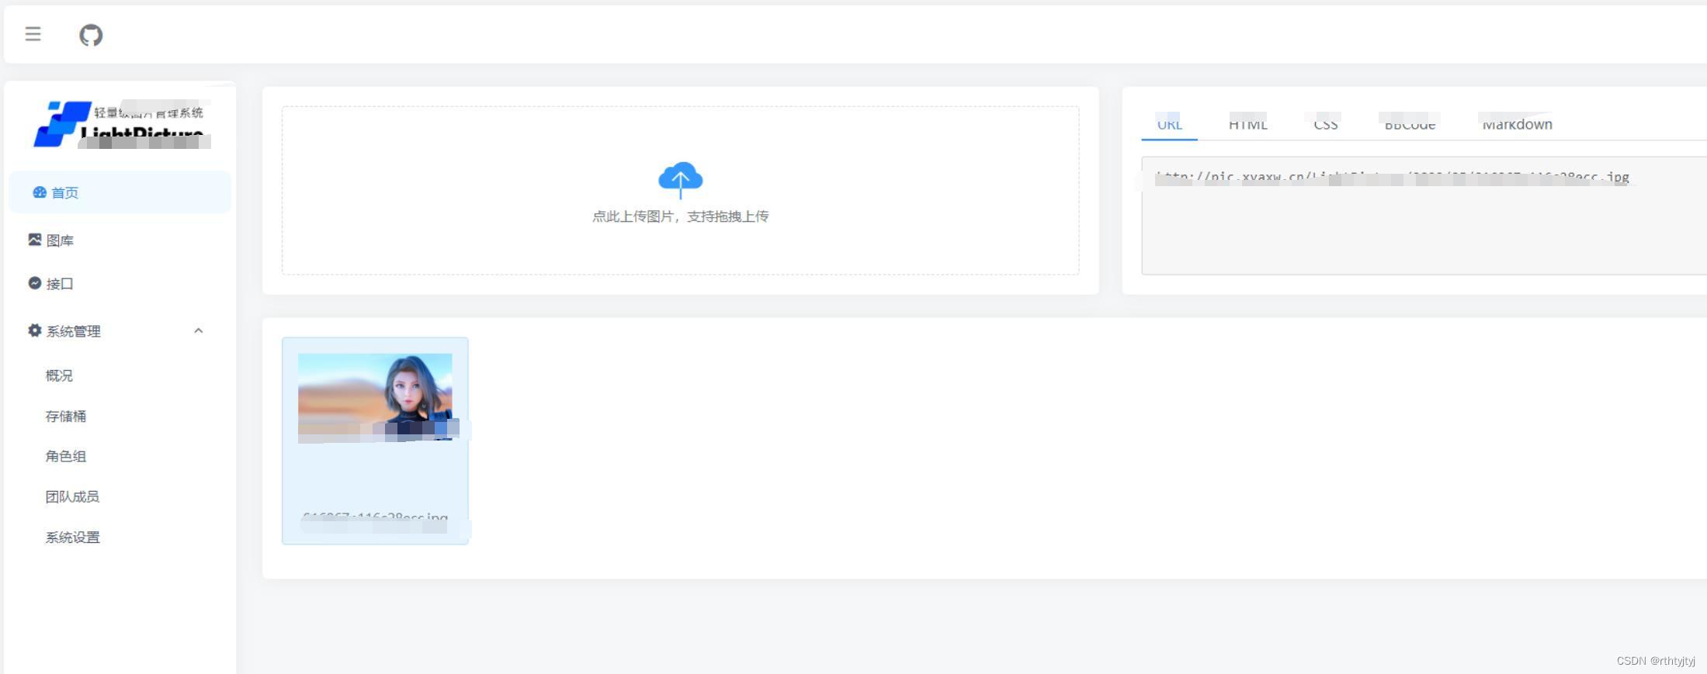
Task: Open the GitHub icon link
Action: click(91, 35)
